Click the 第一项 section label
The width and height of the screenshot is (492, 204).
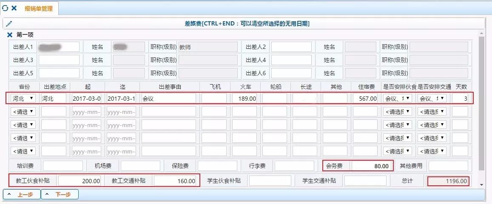[x=25, y=35]
